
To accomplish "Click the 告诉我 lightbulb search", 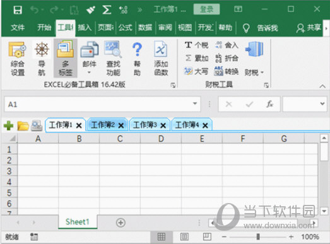I will coord(260,28).
